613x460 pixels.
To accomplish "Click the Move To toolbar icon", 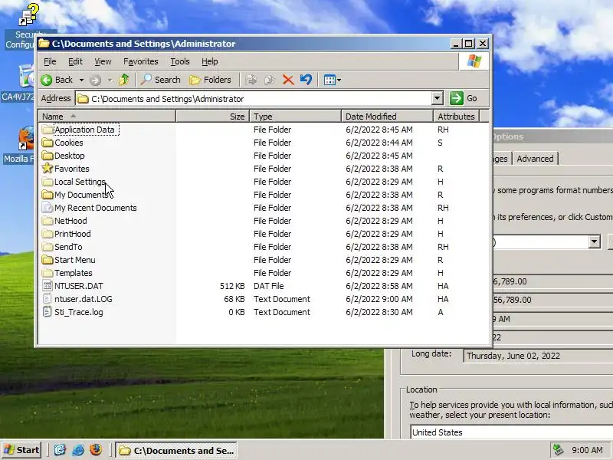I will pos(251,80).
